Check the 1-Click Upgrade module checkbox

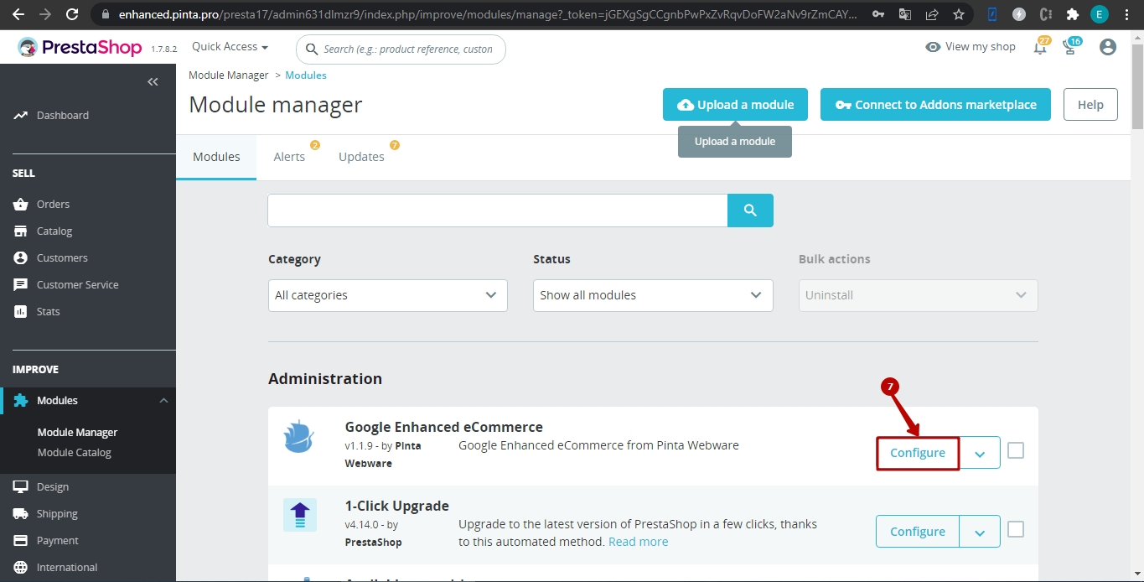pyautogui.click(x=1016, y=530)
